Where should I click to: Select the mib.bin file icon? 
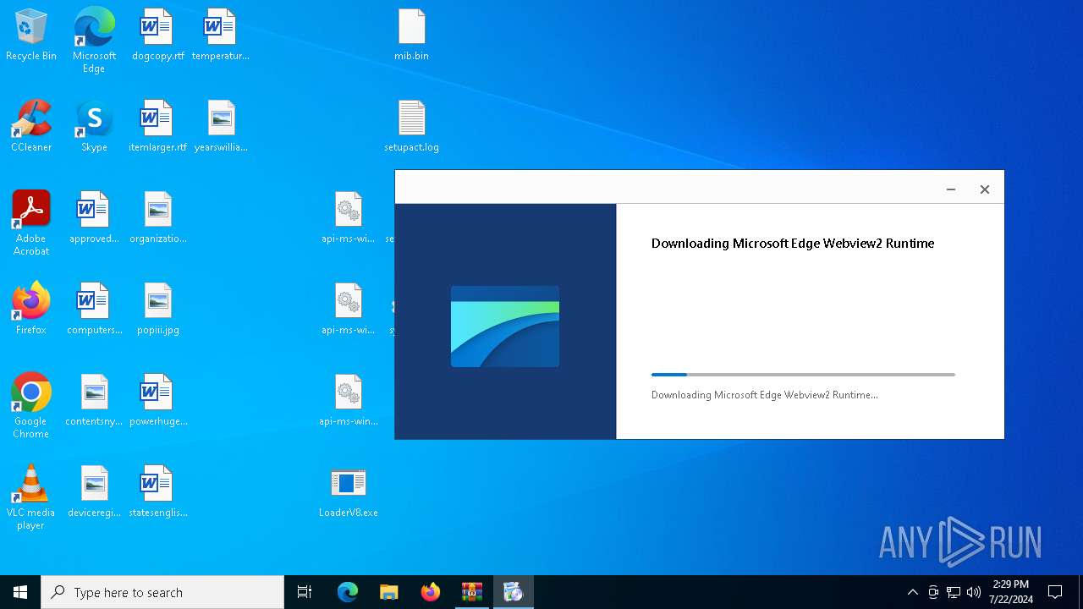coord(411,35)
